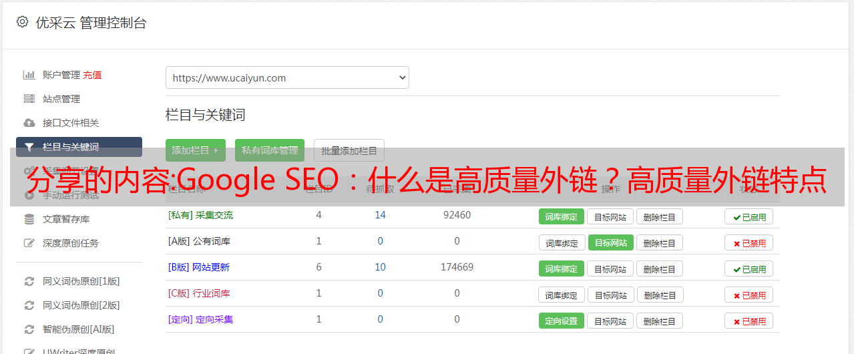This screenshot has width=854, height=354.
Task: Click 目标网站 in the 网站更新 row
Action: tap(610, 269)
